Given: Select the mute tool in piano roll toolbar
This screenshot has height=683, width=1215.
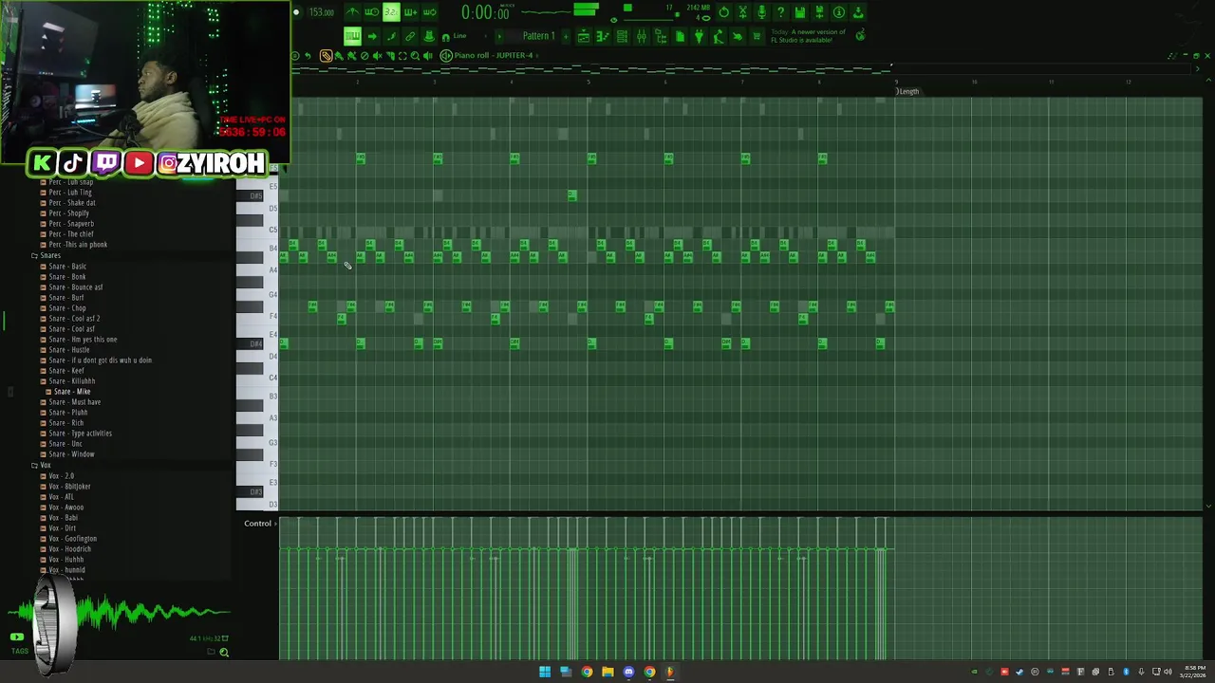Looking at the screenshot, I should 377,55.
